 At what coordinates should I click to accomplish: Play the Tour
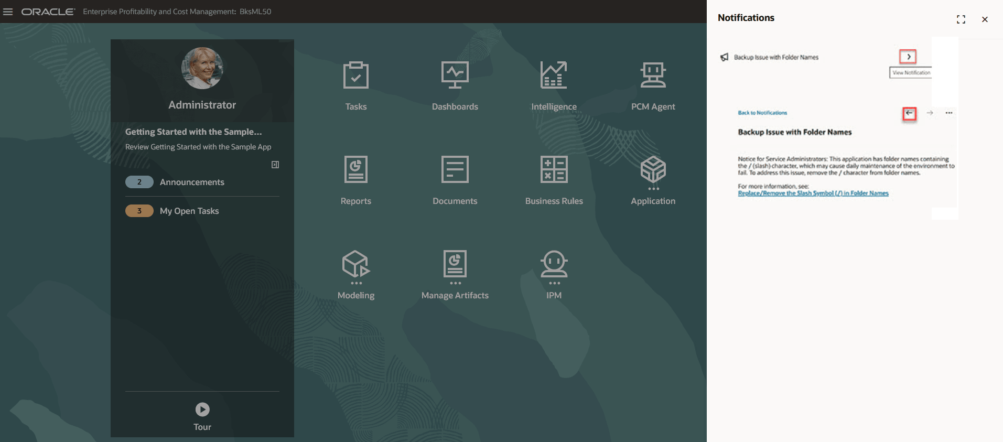click(202, 409)
